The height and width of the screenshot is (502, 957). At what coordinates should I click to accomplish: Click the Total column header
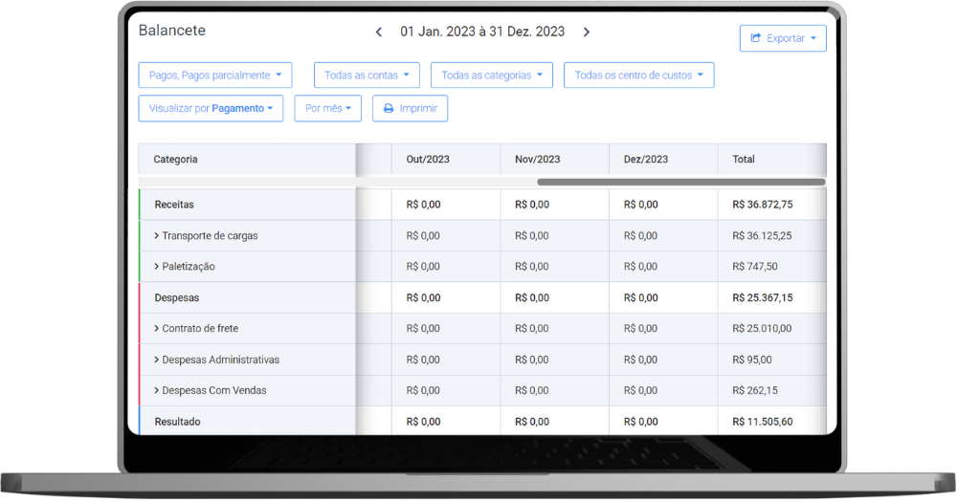pos(744,160)
